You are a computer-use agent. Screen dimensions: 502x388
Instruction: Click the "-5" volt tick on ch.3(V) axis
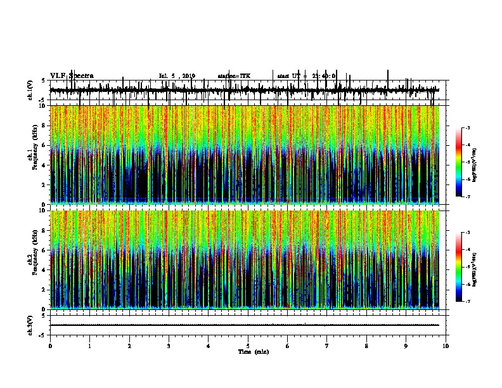pos(42,335)
